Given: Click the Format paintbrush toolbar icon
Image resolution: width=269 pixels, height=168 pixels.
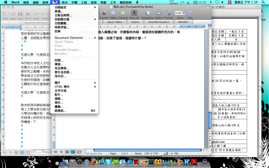Looking at the screenshot, I should [x=104, y=13].
